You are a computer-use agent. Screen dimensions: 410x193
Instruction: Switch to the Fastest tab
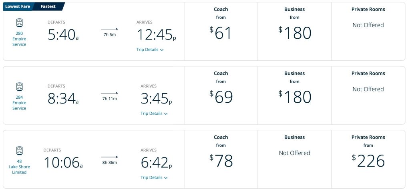click(48, 6)
